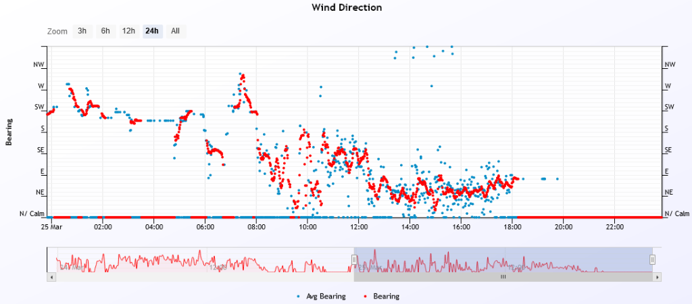This screenshot has height=304, width=692.
Task: Set zoom range to 6h
Action: pyautogui.click(x=105, y=31)
